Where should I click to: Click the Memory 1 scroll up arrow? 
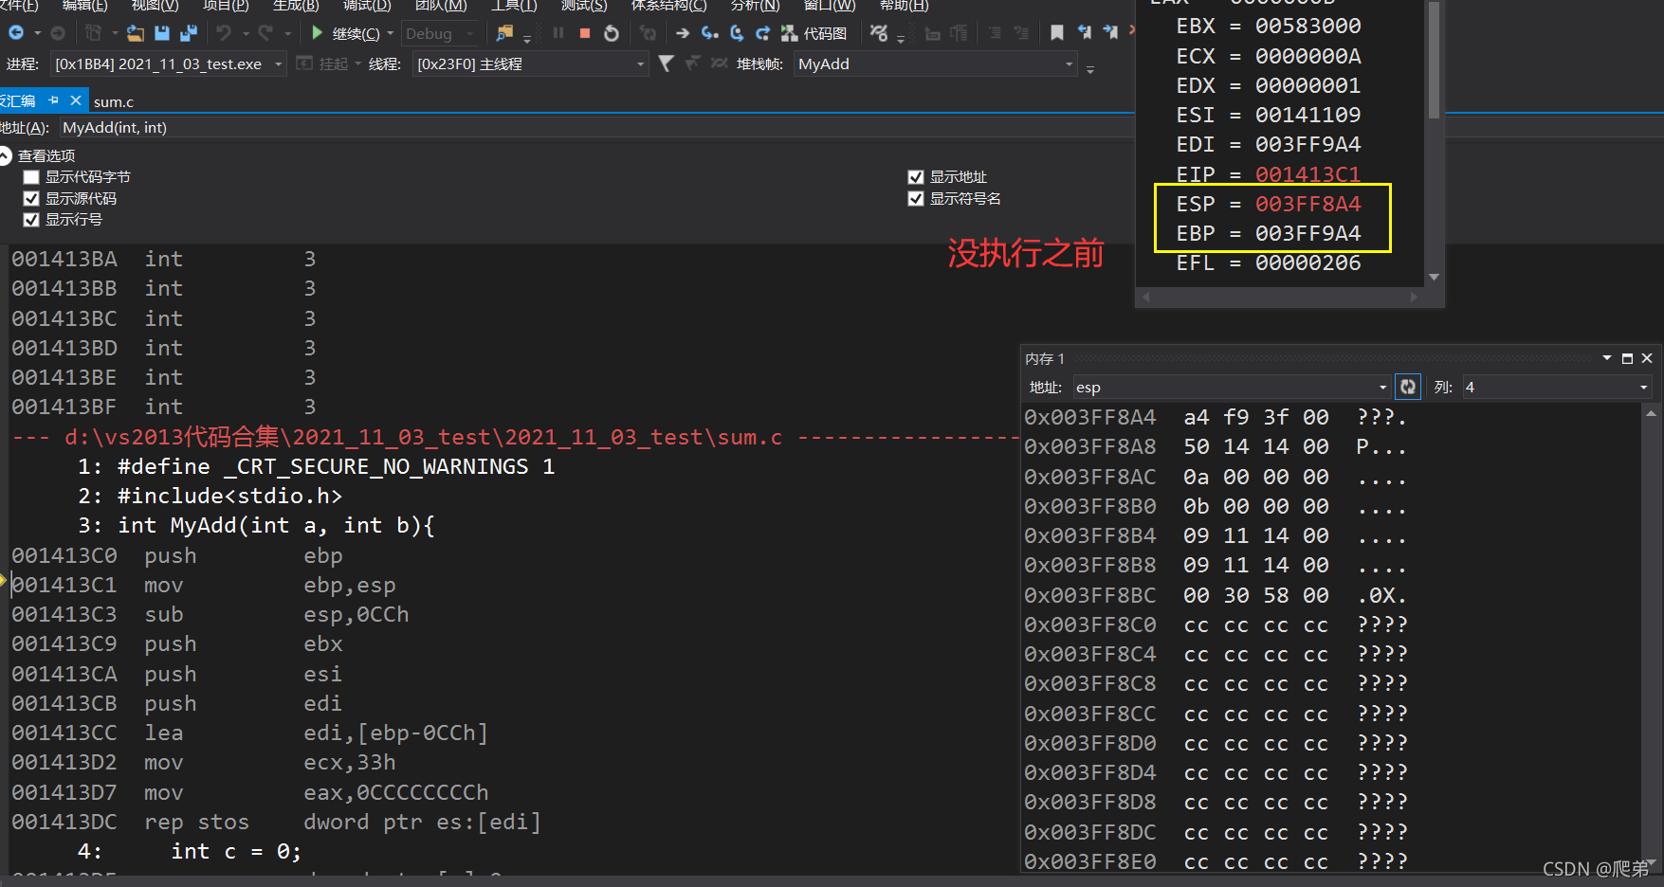click(1651, 413)
